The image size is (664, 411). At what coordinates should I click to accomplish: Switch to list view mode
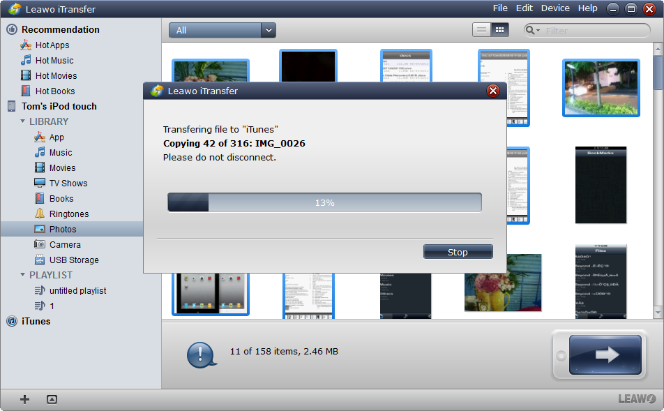tap(481, 30)
